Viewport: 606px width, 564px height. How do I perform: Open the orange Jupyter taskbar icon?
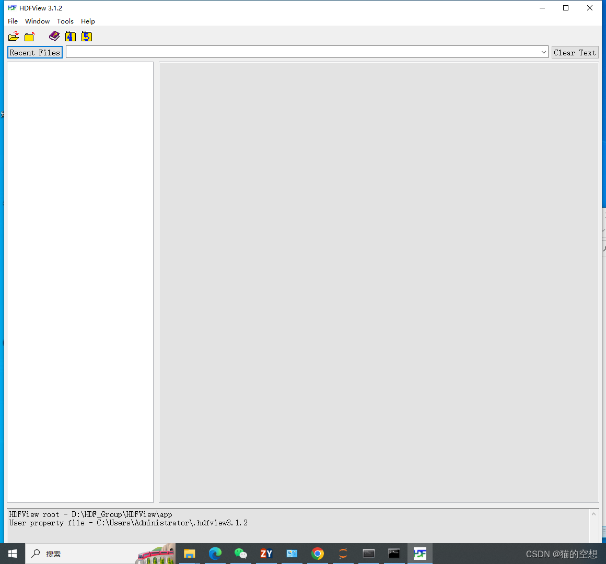343,554
